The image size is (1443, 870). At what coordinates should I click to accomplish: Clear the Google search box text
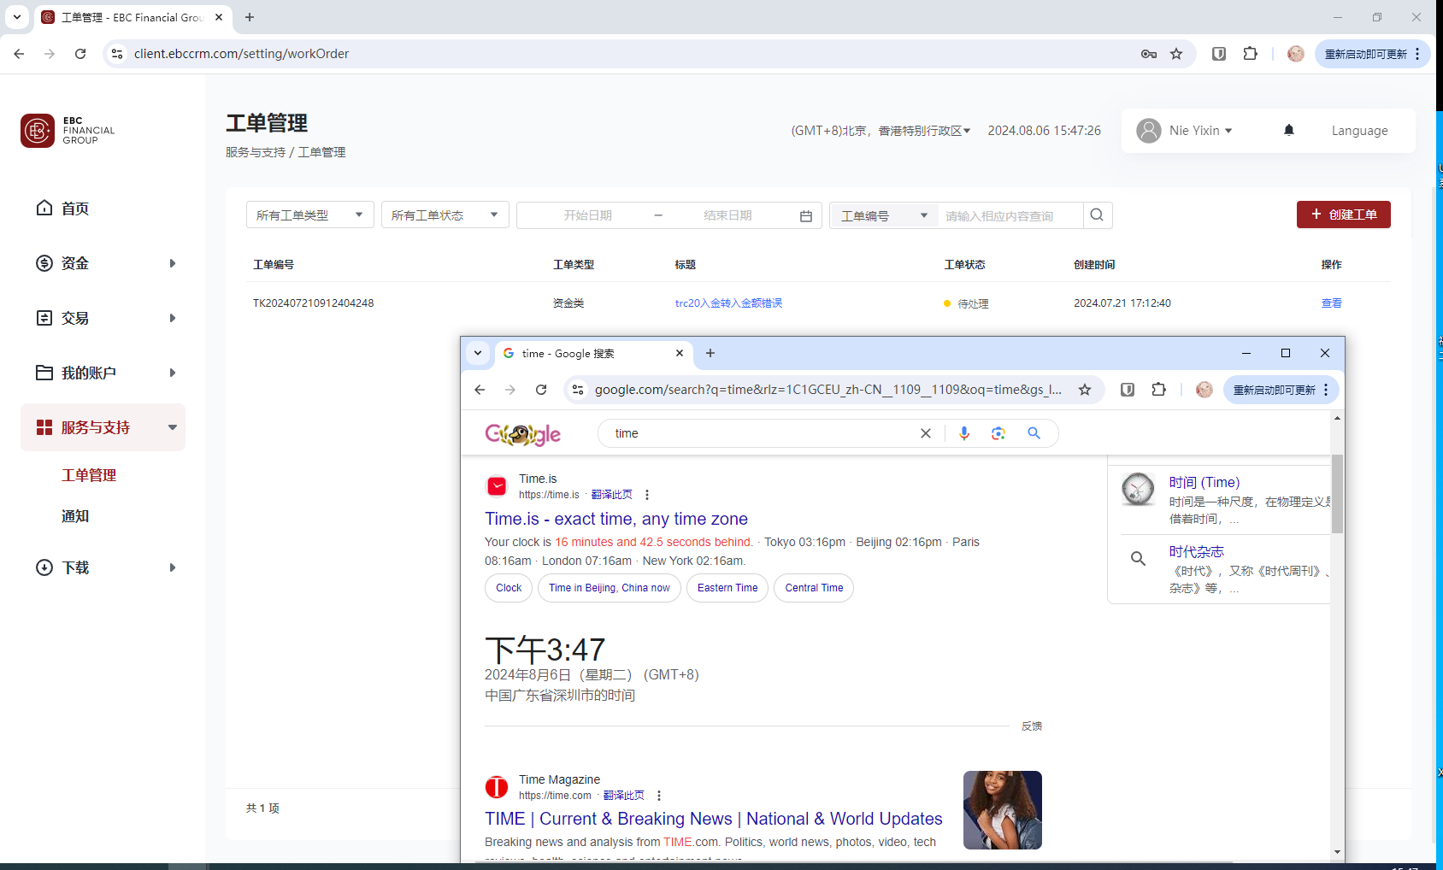click(925, 433)
